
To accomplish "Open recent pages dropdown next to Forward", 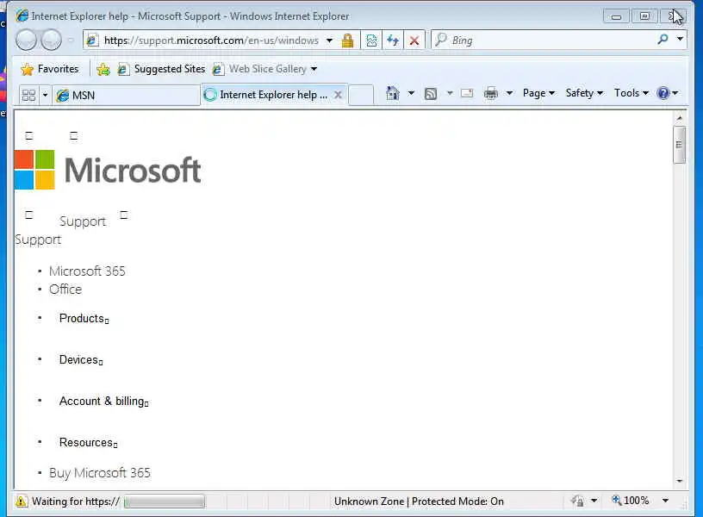I will tap(71, 40).
